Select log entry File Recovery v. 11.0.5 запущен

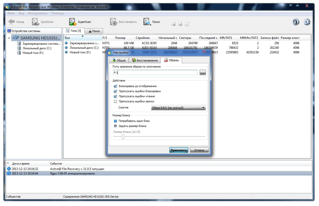coord(159,169)
